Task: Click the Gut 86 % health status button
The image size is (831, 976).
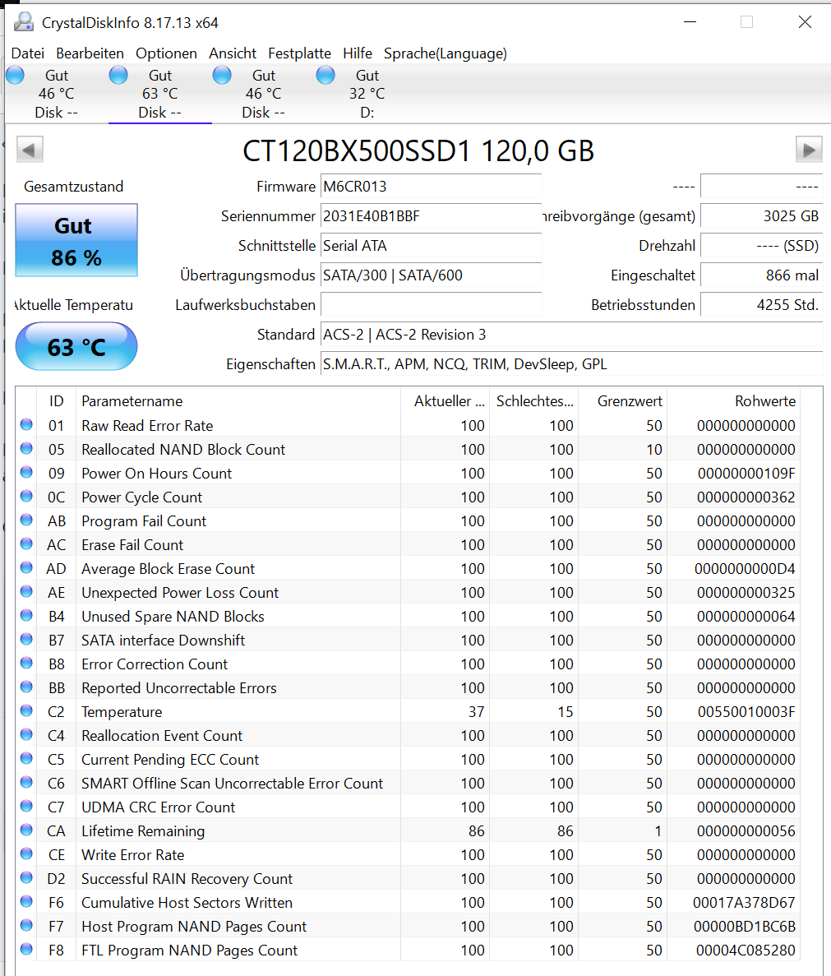Action: (x=76, y=240)
